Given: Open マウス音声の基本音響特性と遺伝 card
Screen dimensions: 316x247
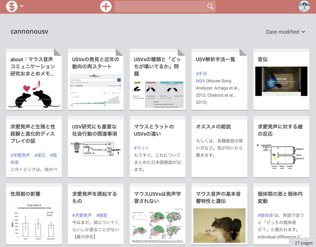Looking at the screenshot, I should 219,214.
